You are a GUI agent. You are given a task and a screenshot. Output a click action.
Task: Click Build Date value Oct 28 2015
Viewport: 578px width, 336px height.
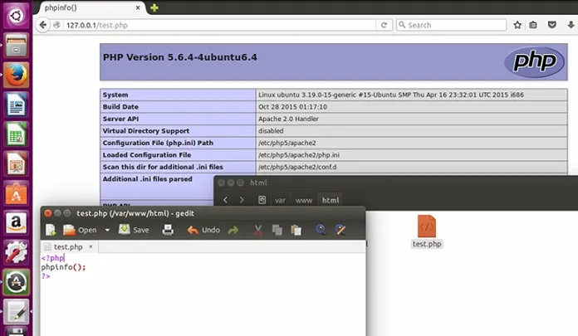tap(292, 107)
